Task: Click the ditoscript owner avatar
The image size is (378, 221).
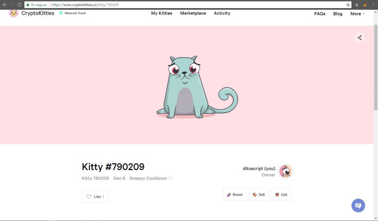Action: (286, 171)
